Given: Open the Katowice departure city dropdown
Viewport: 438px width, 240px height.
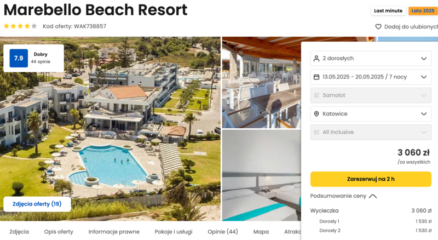Looking at the screenshot, I should [x=371, y=114].
